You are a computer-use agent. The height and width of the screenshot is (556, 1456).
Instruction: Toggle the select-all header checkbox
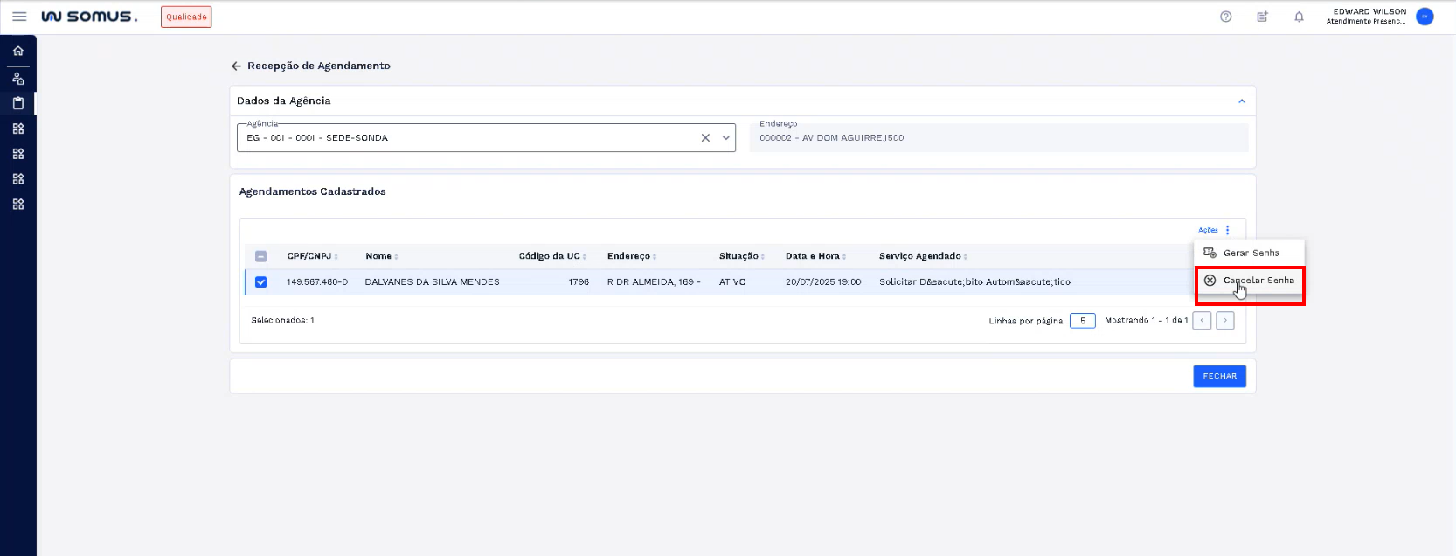pos(260,256)
